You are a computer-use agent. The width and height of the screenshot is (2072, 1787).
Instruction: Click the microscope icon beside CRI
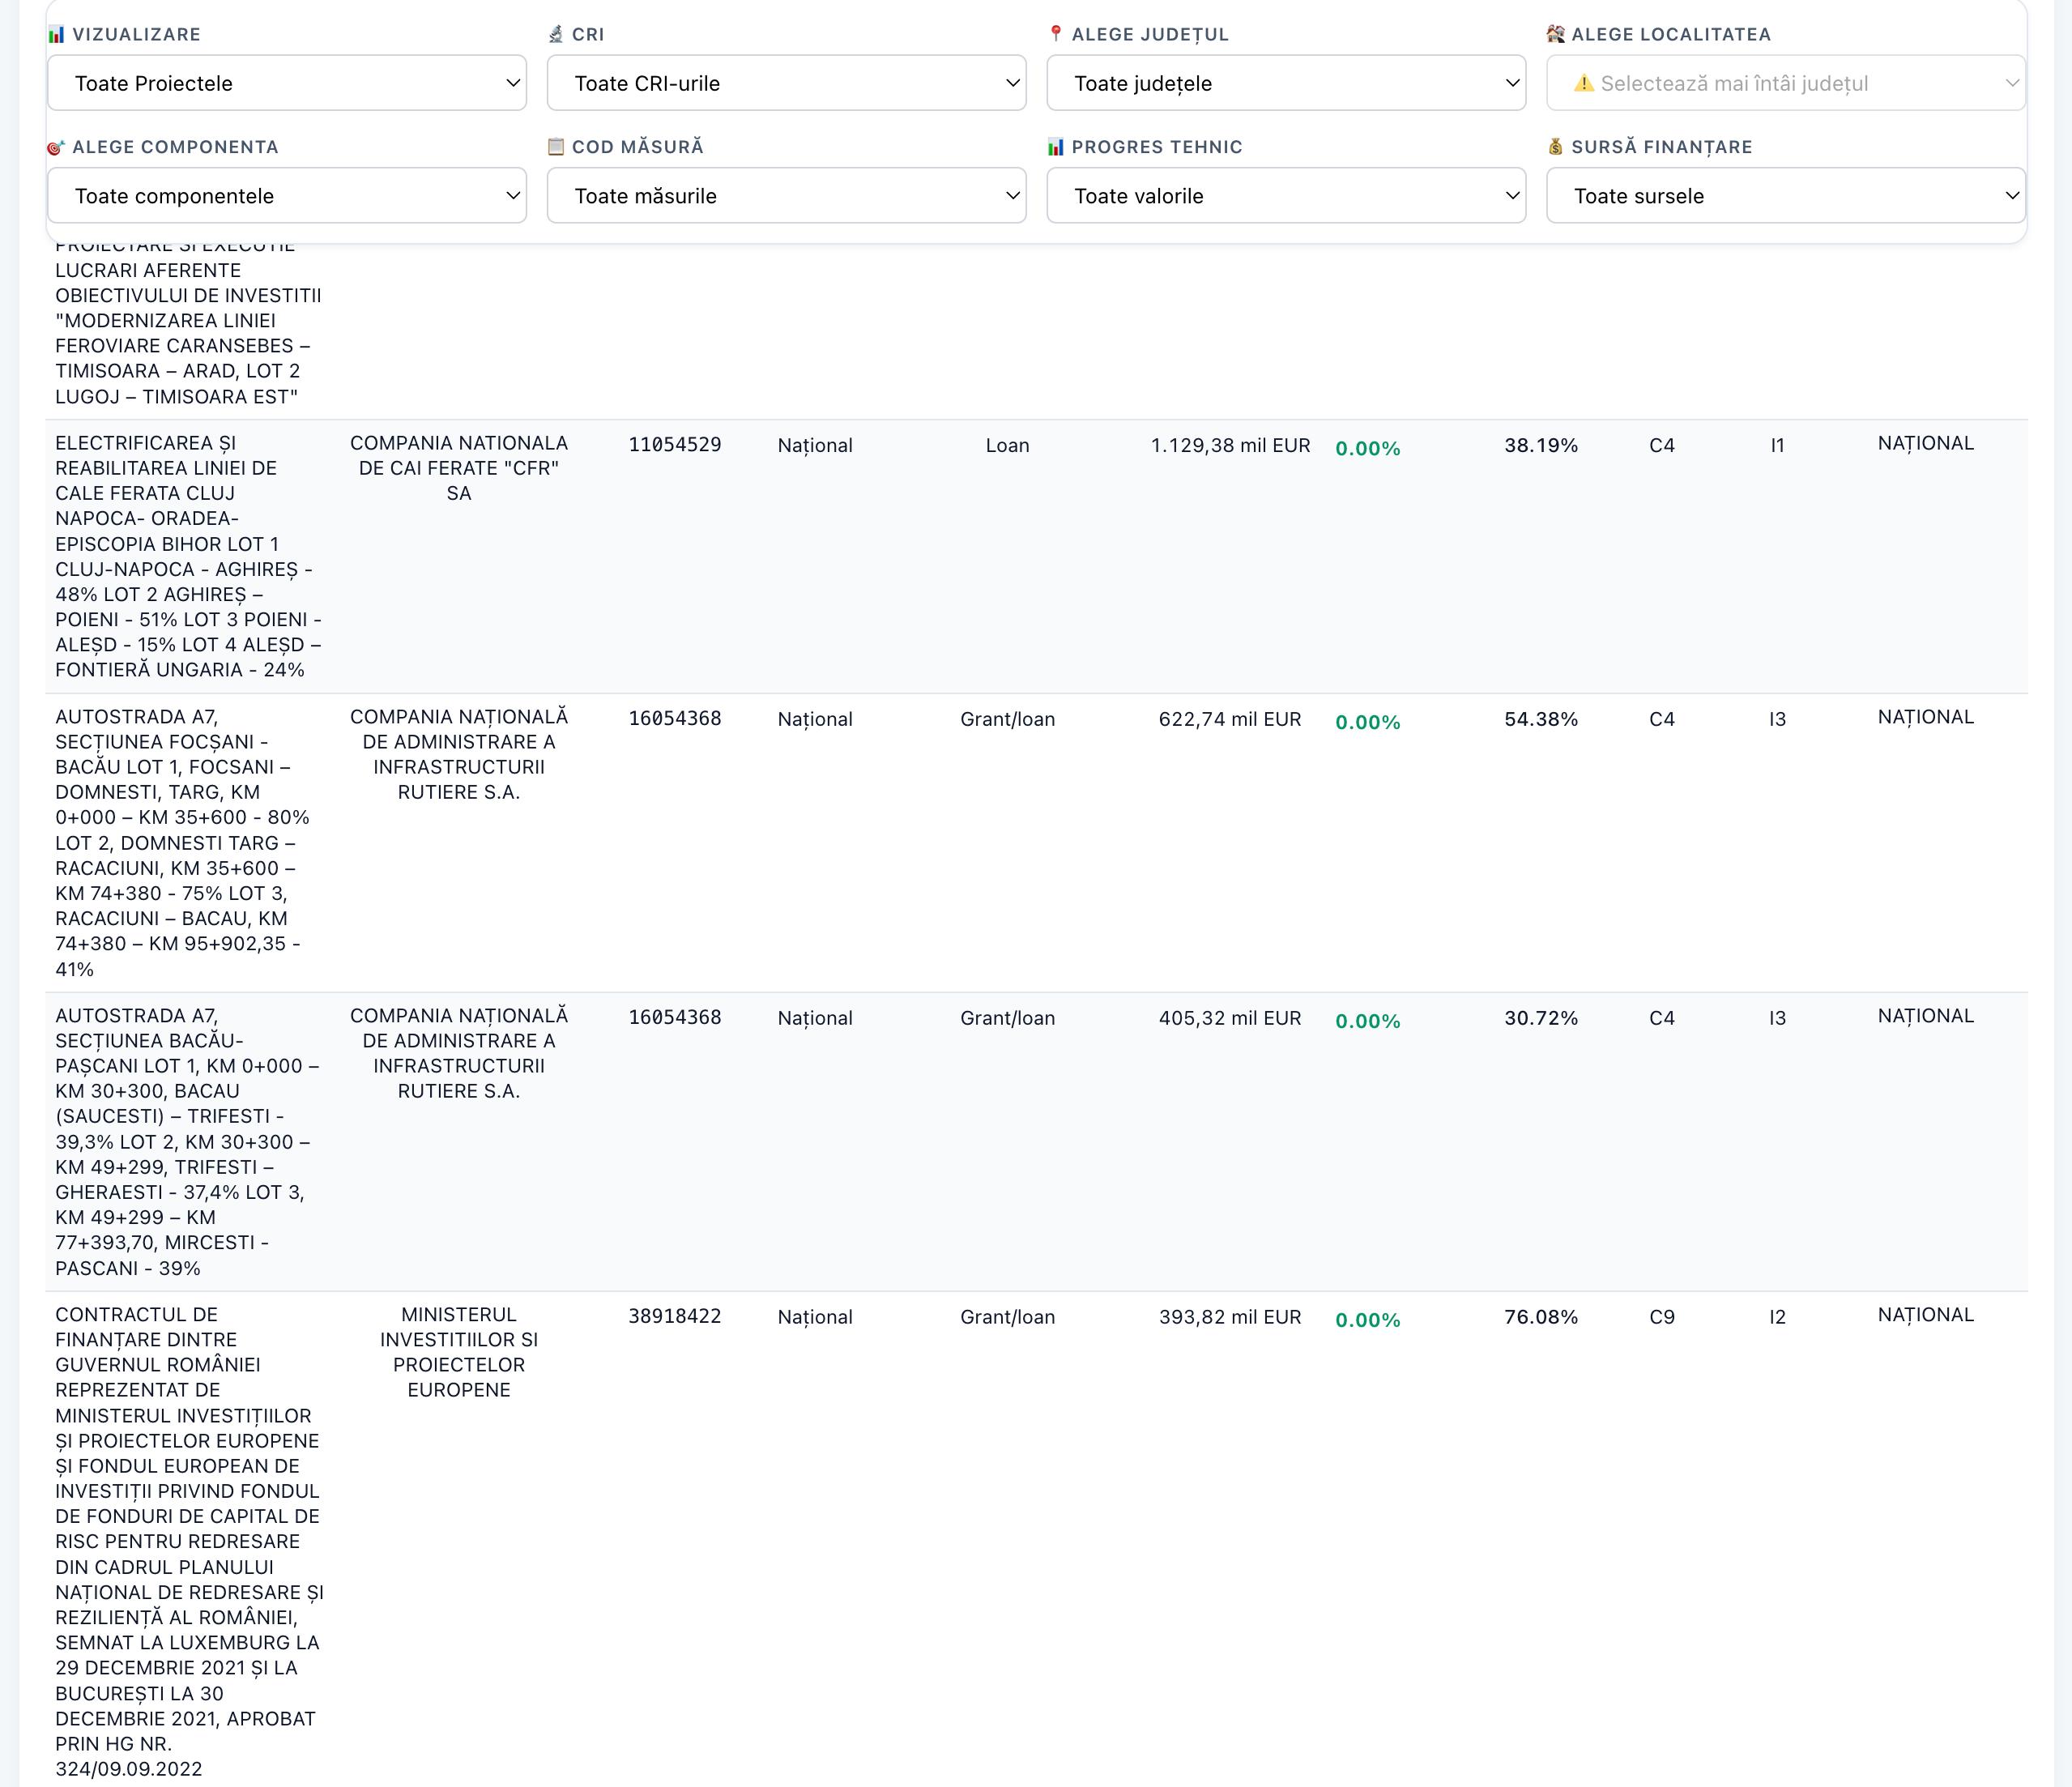(556, 35)
